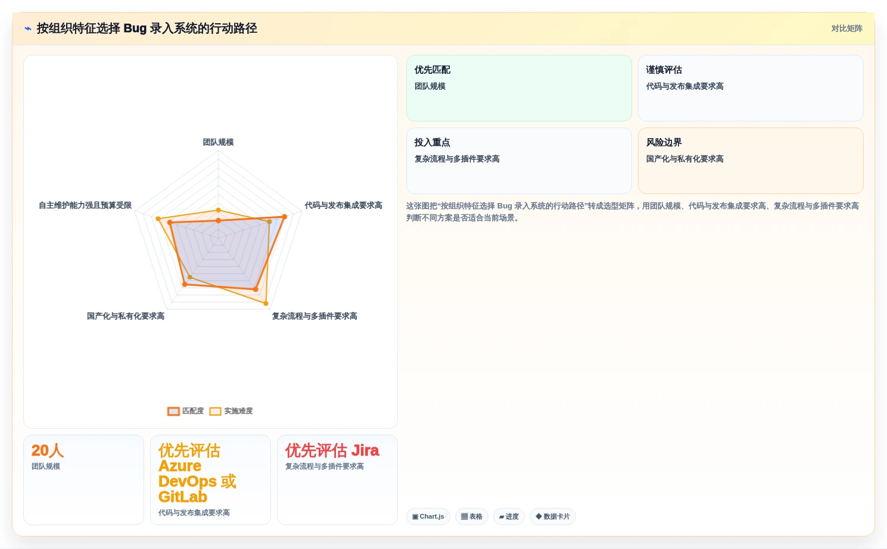Image resolution: width=887 pixels, height=549 pixels.
Task: Click the 复杂流程与多插件要求高 caption under 优先评估 Jira
Action: 325,466
